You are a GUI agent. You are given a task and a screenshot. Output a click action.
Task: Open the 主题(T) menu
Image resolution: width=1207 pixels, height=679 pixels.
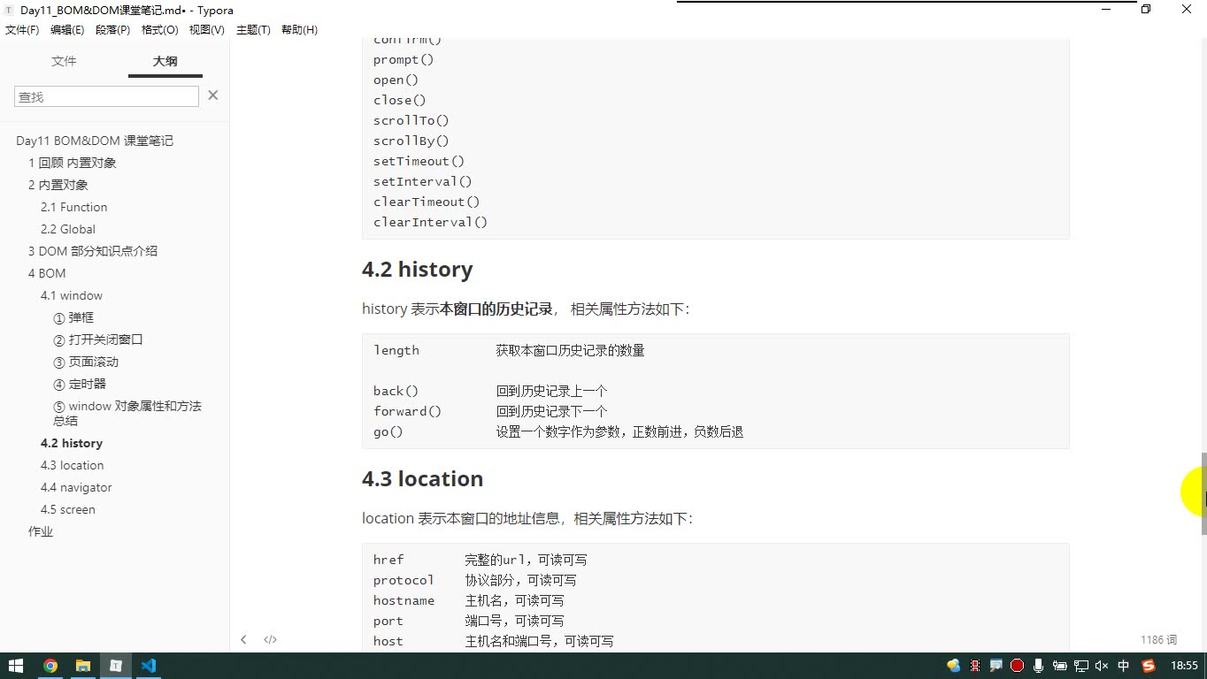[253, 29]
